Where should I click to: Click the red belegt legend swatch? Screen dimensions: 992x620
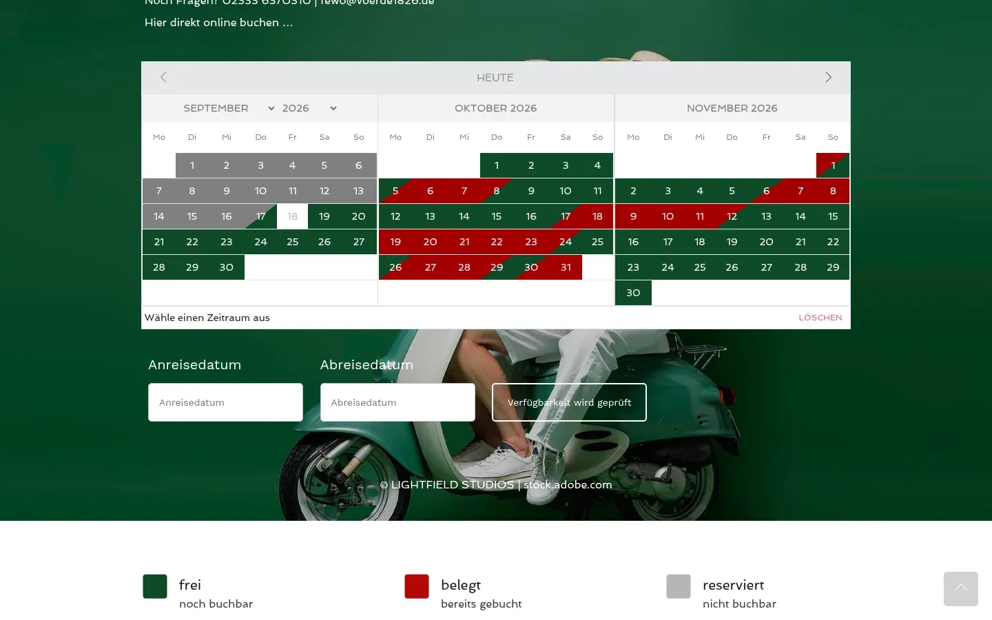coord(417,586)
